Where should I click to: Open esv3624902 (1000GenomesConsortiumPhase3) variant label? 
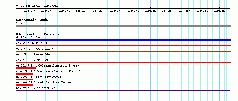point(48,65)
